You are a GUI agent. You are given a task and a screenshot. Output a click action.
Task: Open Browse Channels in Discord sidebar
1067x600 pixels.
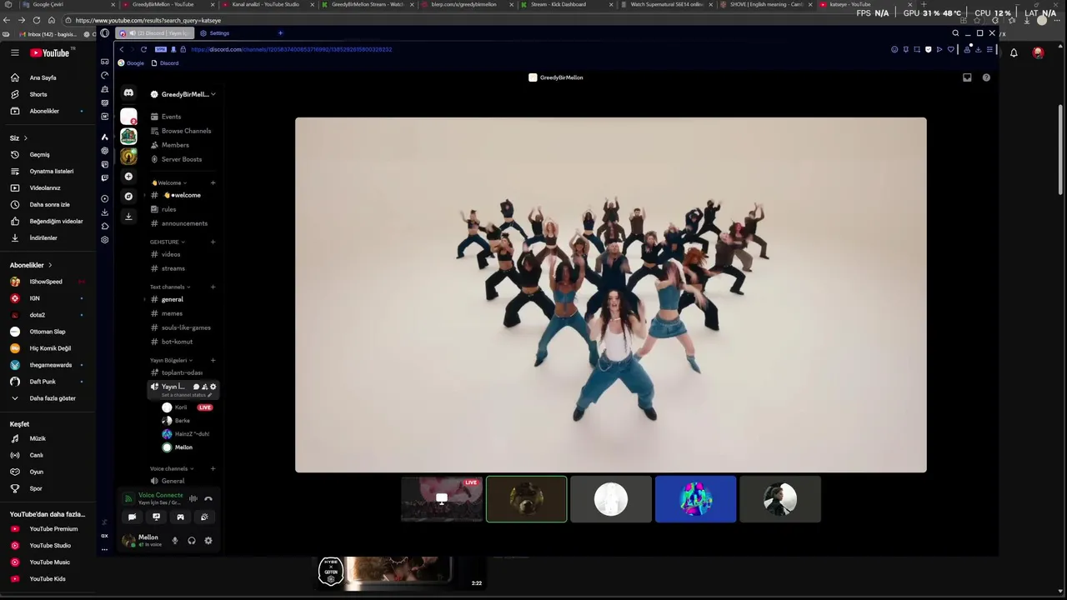(181, 131)
